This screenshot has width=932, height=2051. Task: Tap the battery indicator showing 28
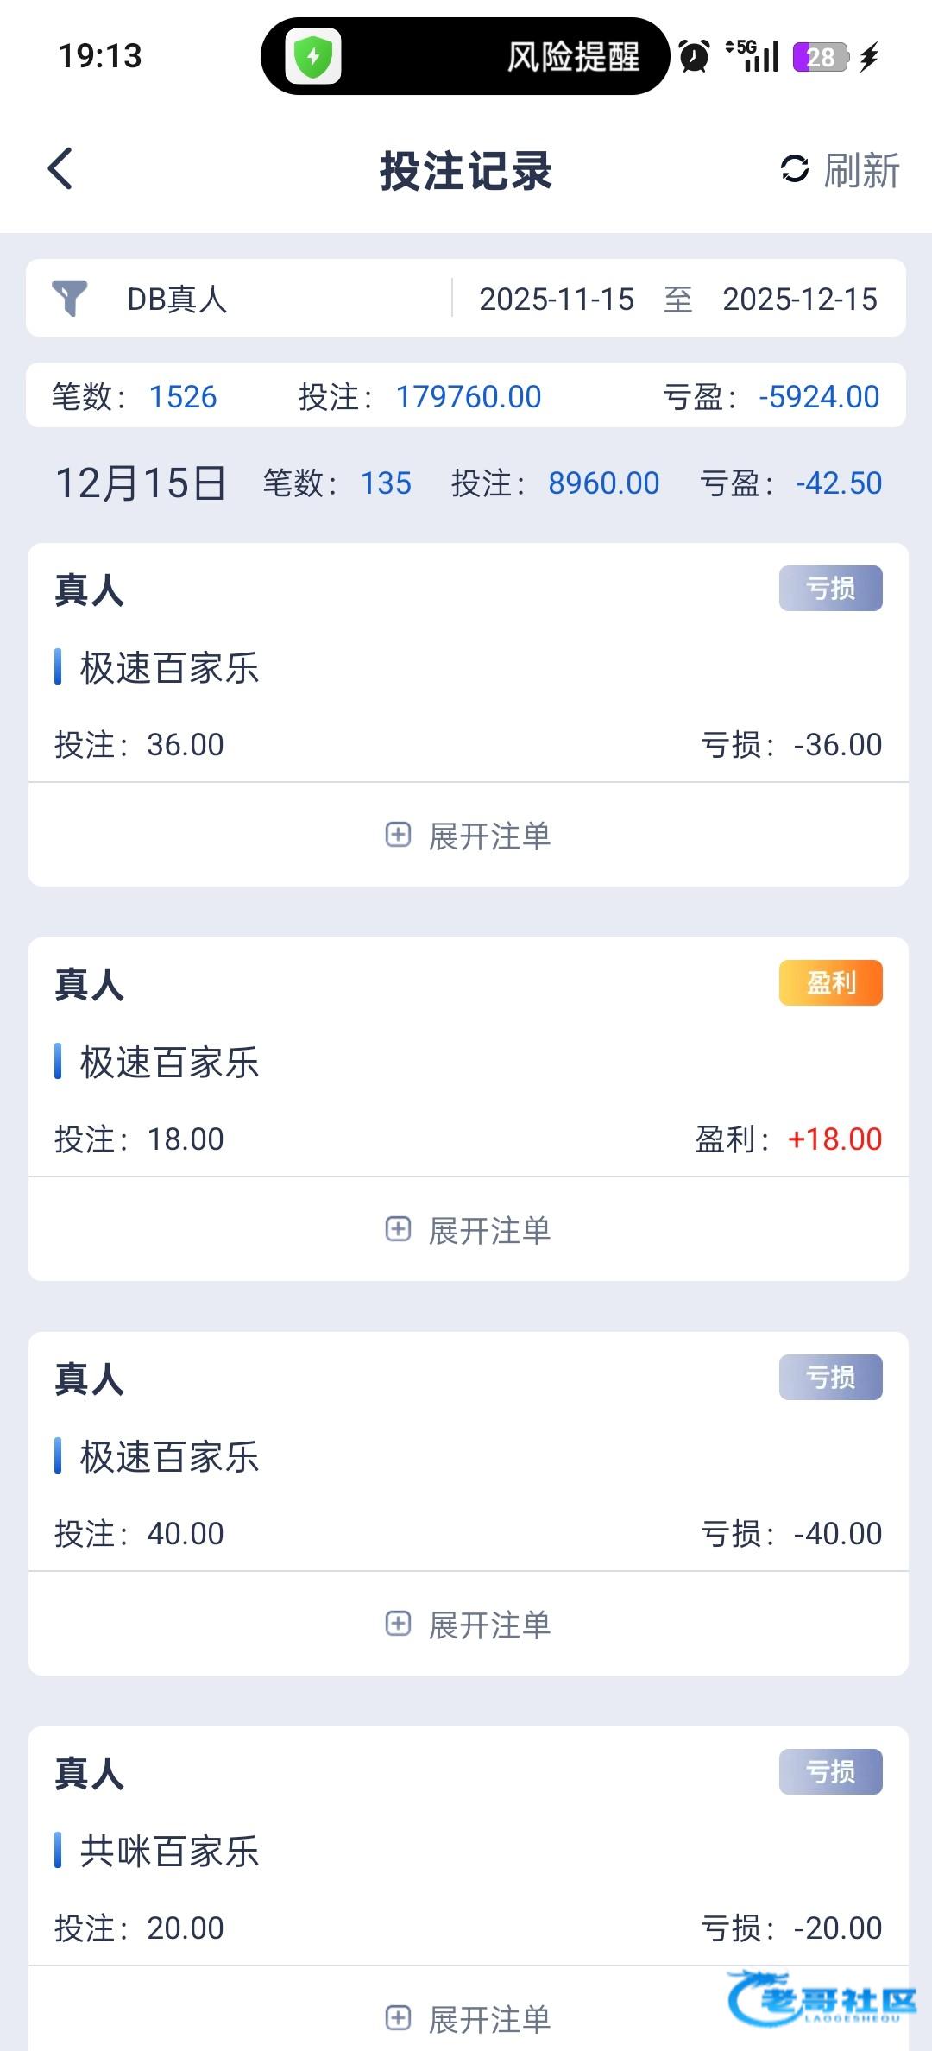[x=820, y=57]
